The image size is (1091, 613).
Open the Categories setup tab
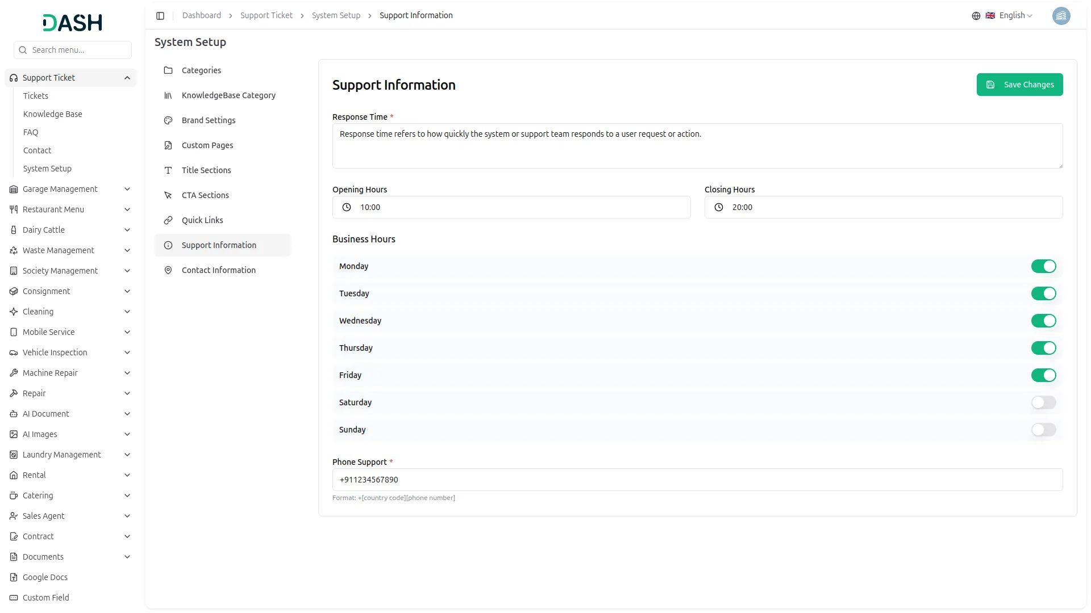point(201,70)
